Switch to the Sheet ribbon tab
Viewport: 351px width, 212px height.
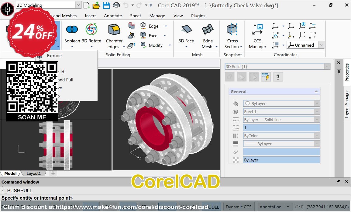pyautogui.click(x=136, y=16)
